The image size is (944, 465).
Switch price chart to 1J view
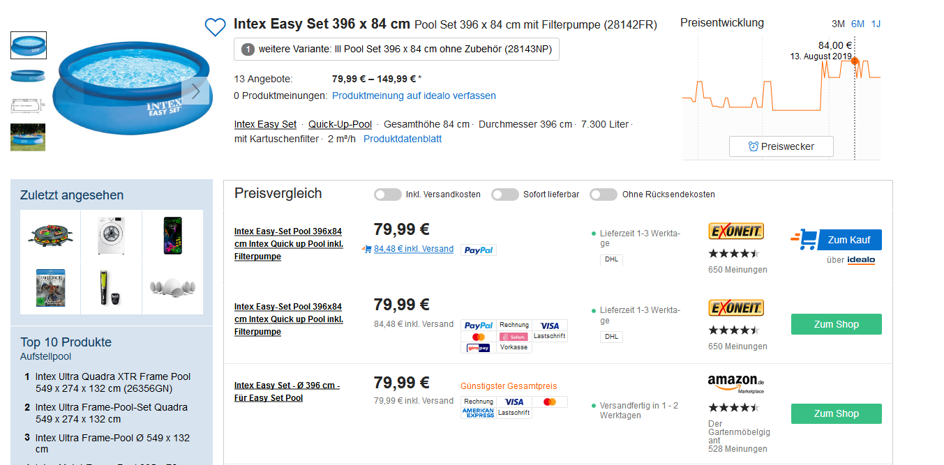(x=876, y=24)
